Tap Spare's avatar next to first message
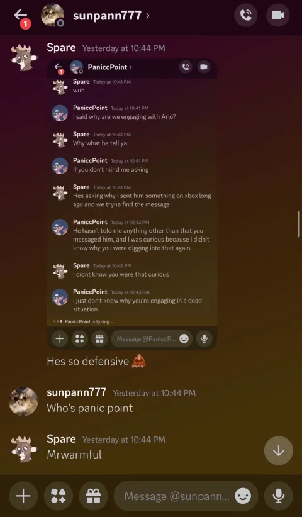The height and width of the screenshot is (517, 302). click(23, 58)
